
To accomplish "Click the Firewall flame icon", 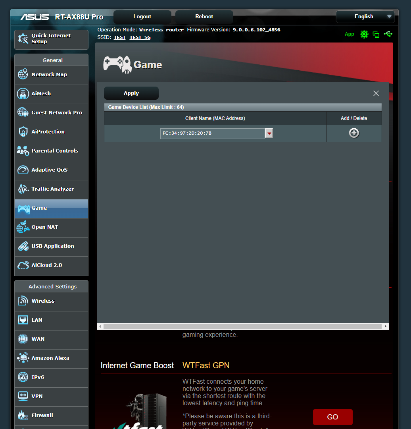I will click(23, 415).
